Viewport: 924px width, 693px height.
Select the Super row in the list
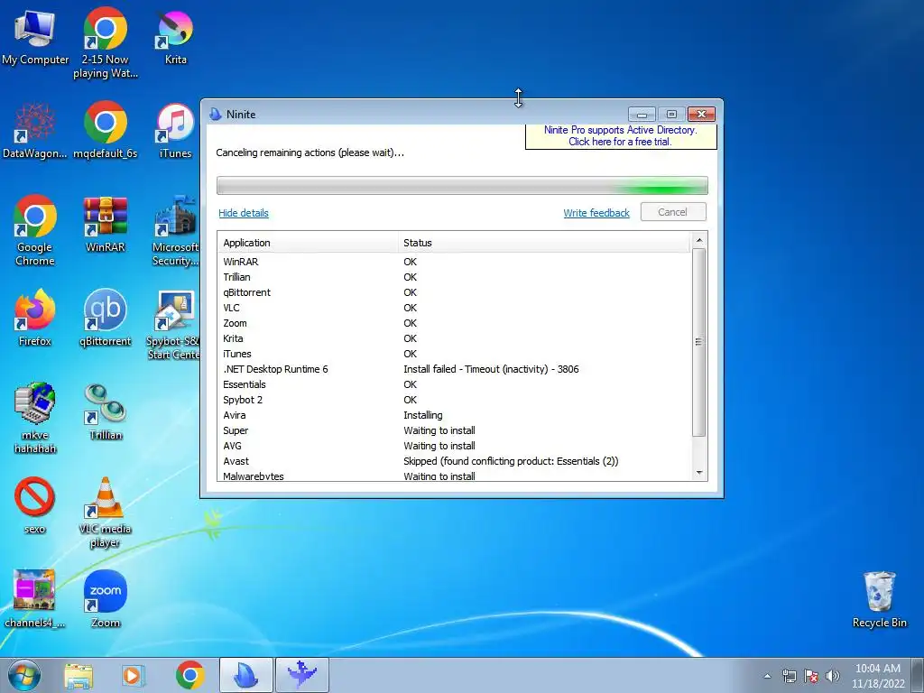[x=455, y=430]
